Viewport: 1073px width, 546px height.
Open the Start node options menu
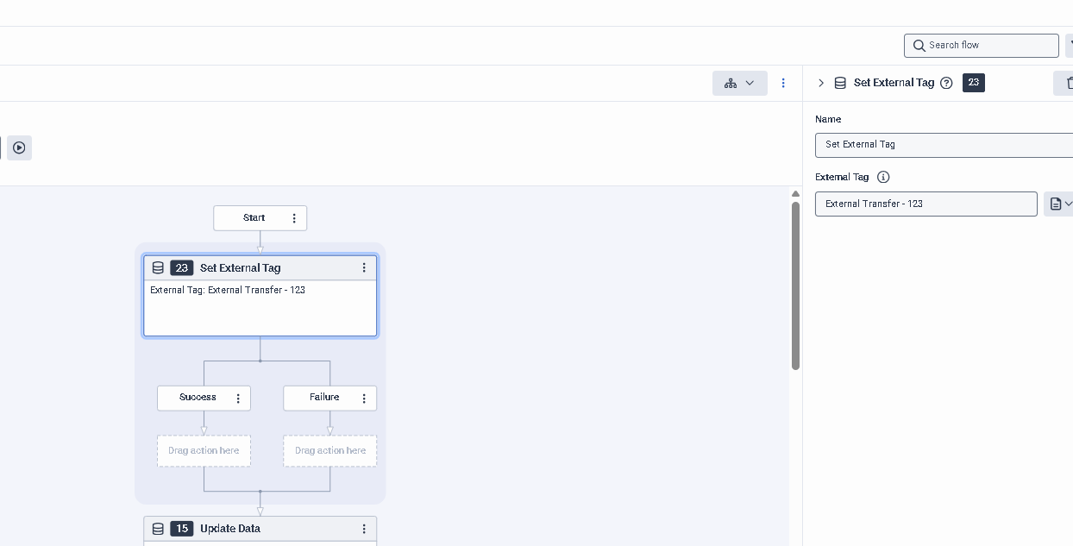(x=294, y=218)
